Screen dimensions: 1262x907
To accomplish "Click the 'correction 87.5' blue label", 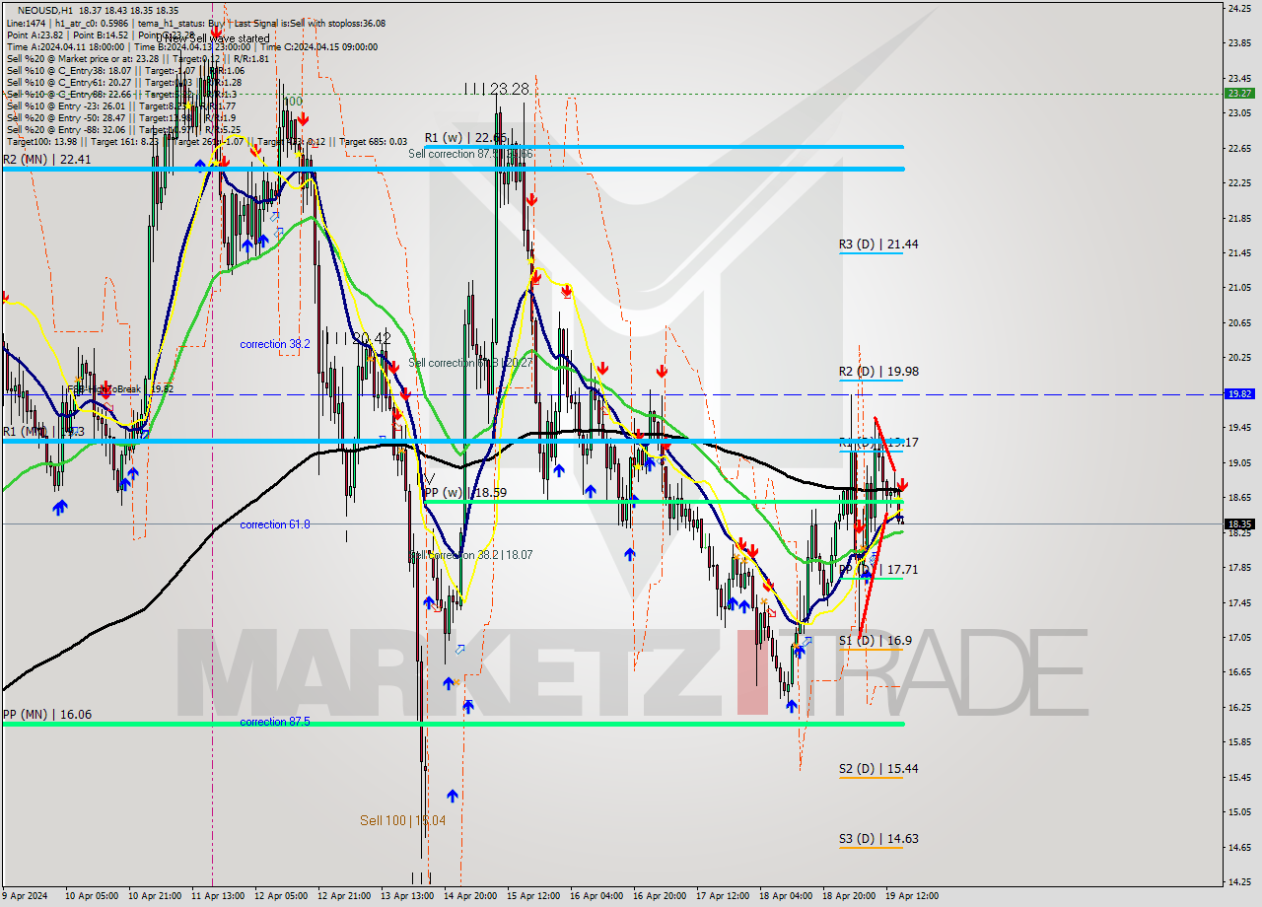I will click(x=275, y=722).
